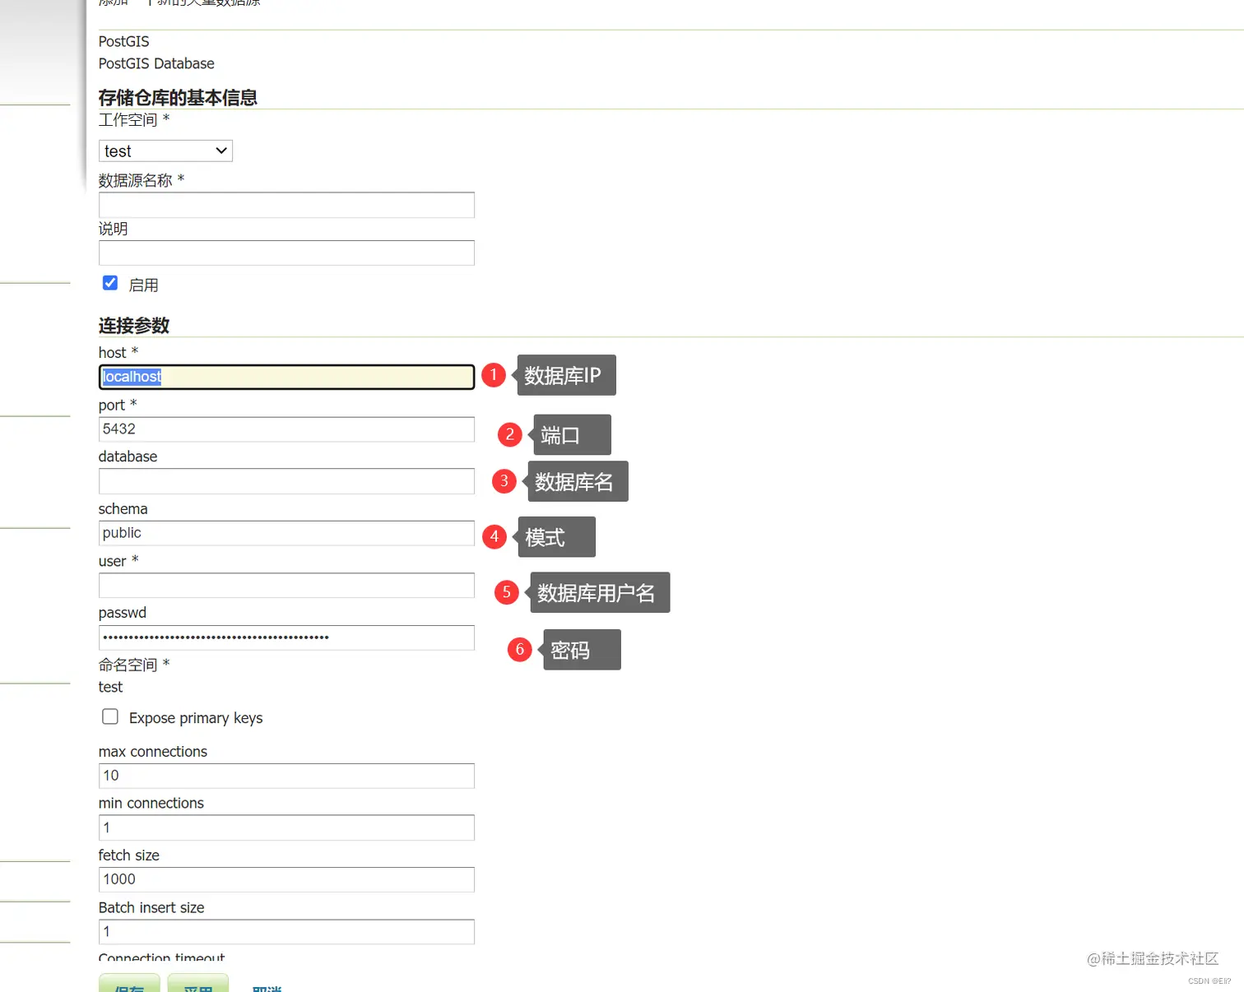Click the 数据库IP callout label
Screen dimensions: 1244x992
[565, 375]
